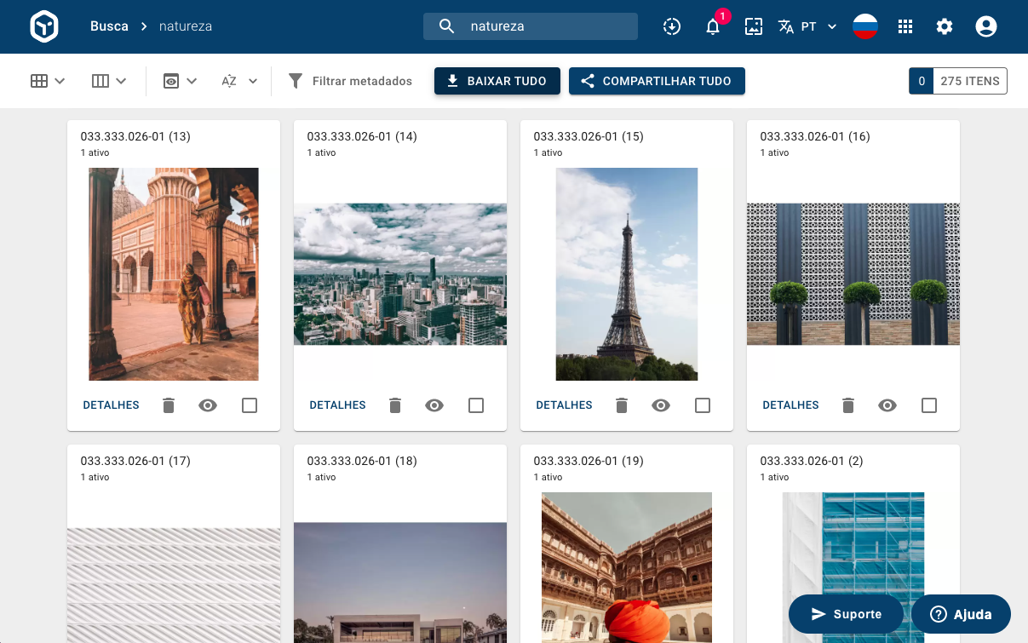The image size is (1028, 643).
Task: Open DETALHES for item 033.333.026-01 (16)
Action: 791,405
